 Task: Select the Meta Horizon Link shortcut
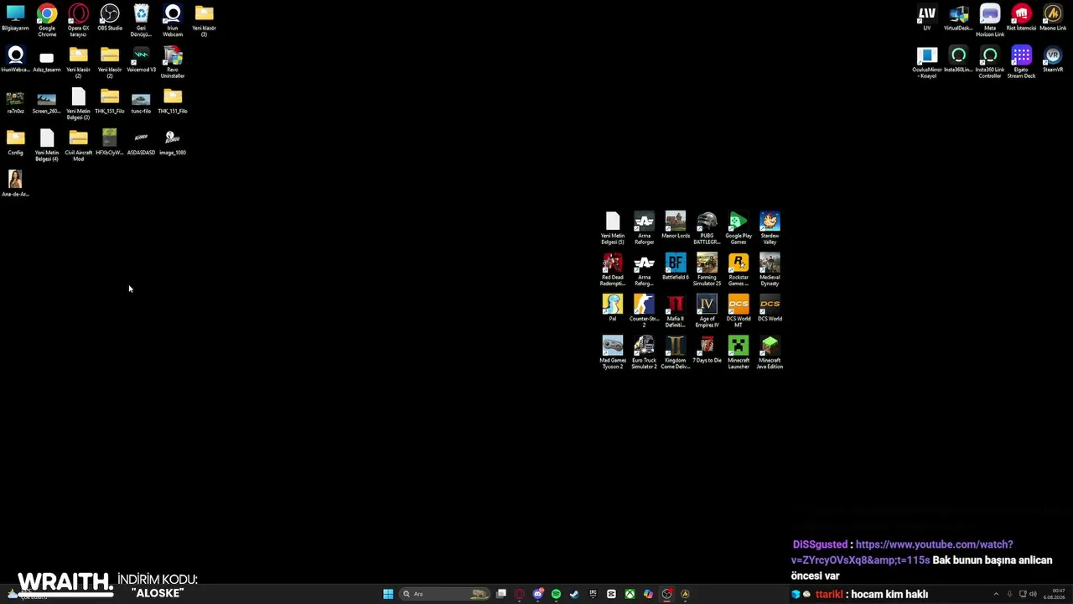coord(990,20)
